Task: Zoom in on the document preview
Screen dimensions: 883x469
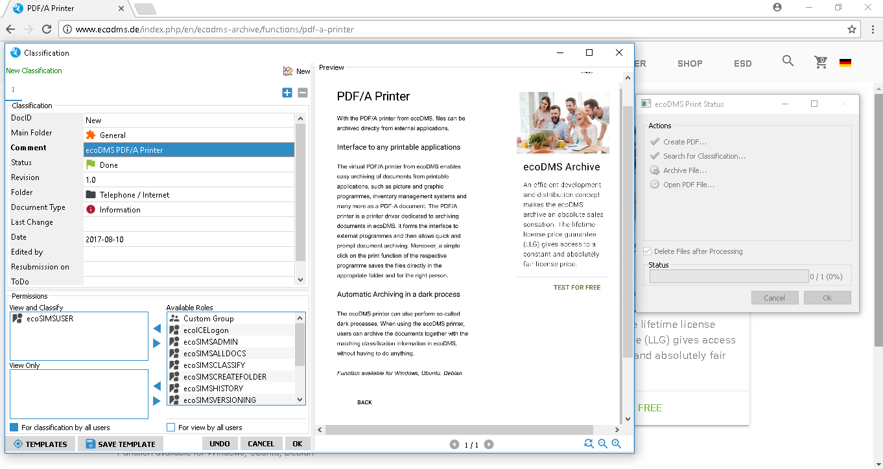Action: 617,444
